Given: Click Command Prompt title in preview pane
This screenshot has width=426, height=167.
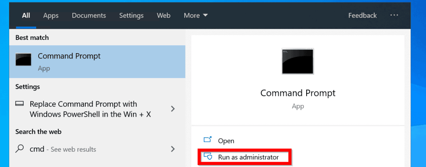Looking at the screenshot, I should 298,93.
